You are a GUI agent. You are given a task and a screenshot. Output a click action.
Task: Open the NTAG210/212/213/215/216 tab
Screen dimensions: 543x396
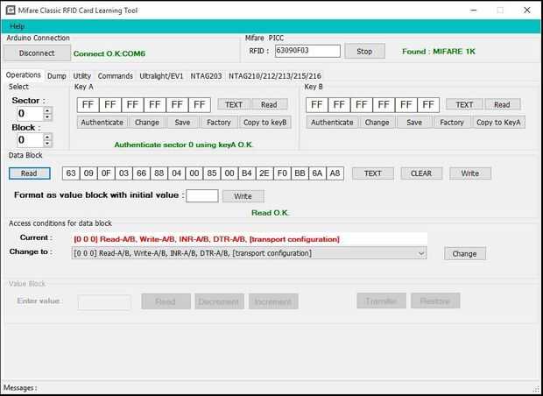[275, 76]
